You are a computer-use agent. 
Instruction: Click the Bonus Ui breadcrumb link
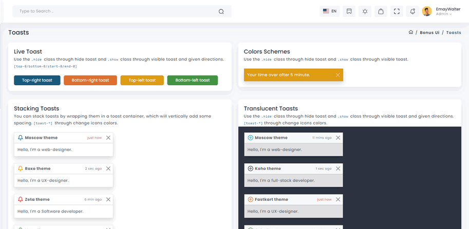(x=429, y=32)
